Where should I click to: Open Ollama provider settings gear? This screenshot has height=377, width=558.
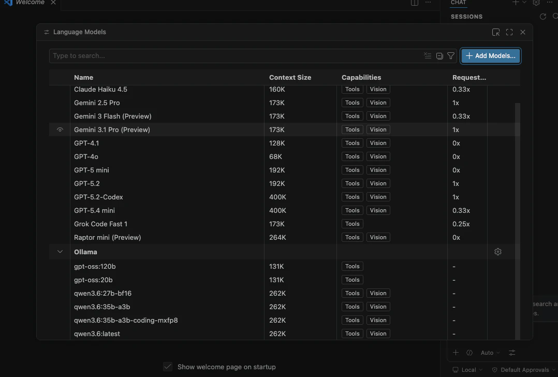pyautogui.click(x=498, y=252)
